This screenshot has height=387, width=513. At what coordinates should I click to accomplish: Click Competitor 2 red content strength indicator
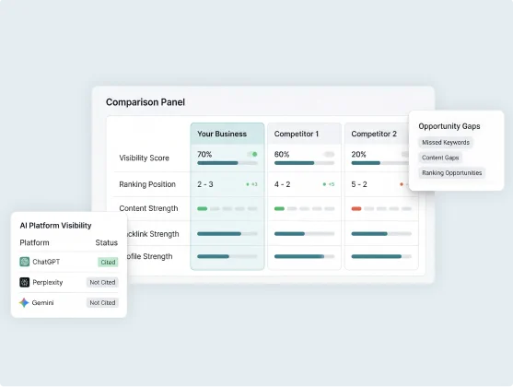(356, 208)
